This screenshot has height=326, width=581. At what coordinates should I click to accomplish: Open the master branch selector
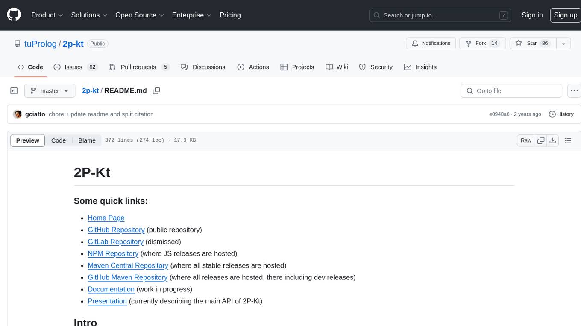pyautogui.click(x=50, y=91)
